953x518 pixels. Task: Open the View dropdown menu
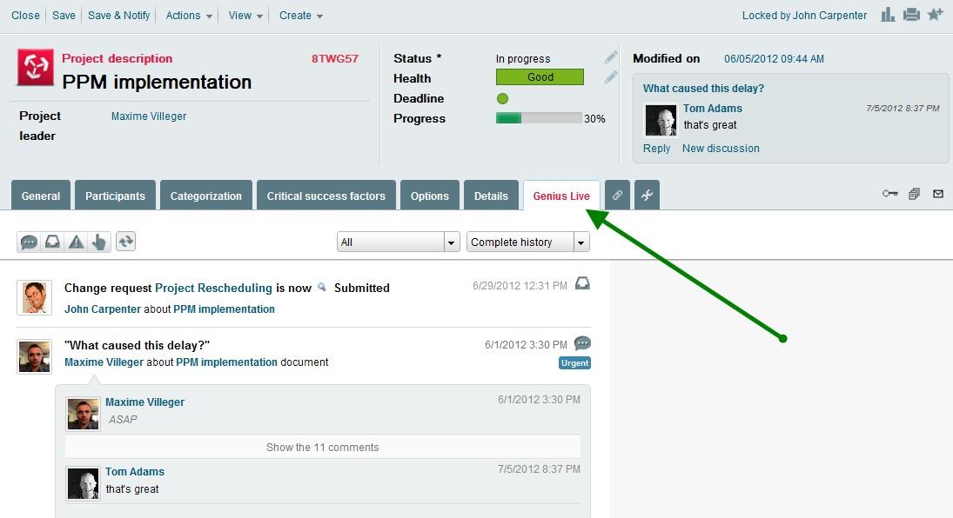coord(245,15)
